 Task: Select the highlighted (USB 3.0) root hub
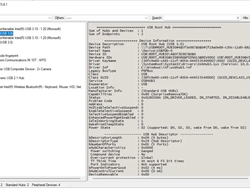pos(6,34)
